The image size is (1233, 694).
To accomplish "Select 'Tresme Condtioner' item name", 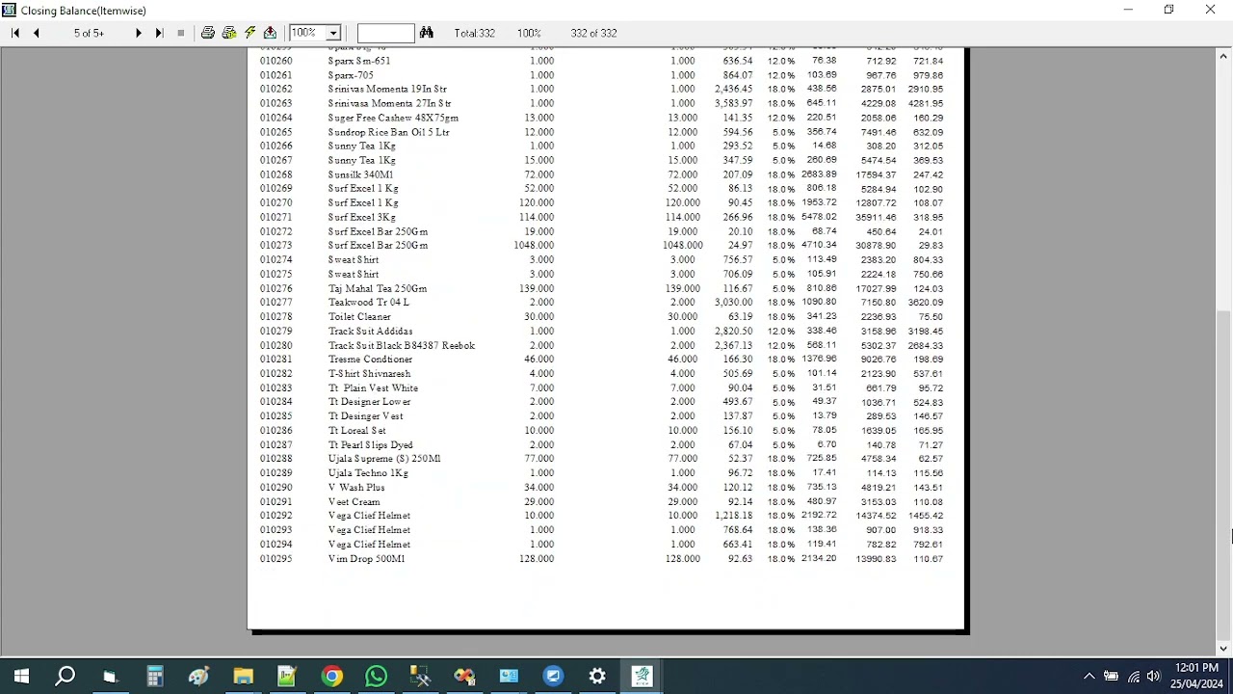I will (370, 360).
